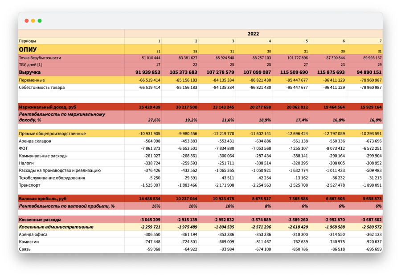Screen dimensions: 401x277
Task: Select the Точка безубыточности row label
Action: click(x=40, y=58)
